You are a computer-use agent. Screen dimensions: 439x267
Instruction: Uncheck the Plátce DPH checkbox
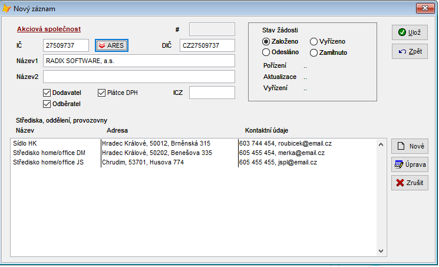(x=101, y=93)
